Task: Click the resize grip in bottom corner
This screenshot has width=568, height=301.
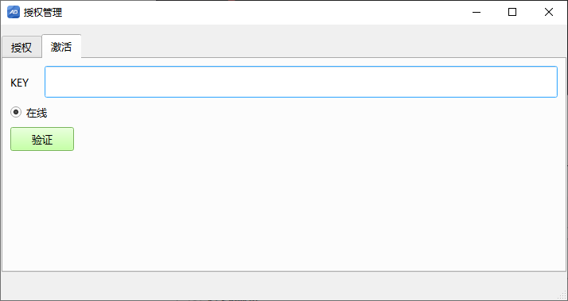Action: tap(562, 295)
